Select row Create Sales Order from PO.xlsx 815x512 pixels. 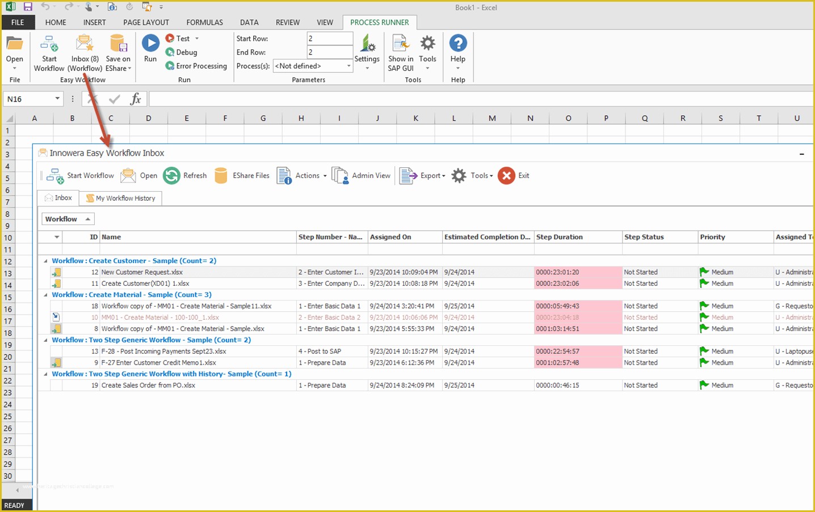pyautogui.click(x=426, y=386)
